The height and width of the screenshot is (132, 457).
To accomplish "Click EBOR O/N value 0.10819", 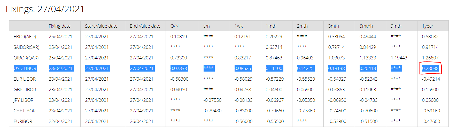I will [x=179, y=37].
